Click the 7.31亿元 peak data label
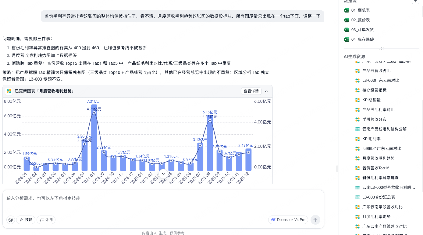The image size is (423, 235). (94, 102)
